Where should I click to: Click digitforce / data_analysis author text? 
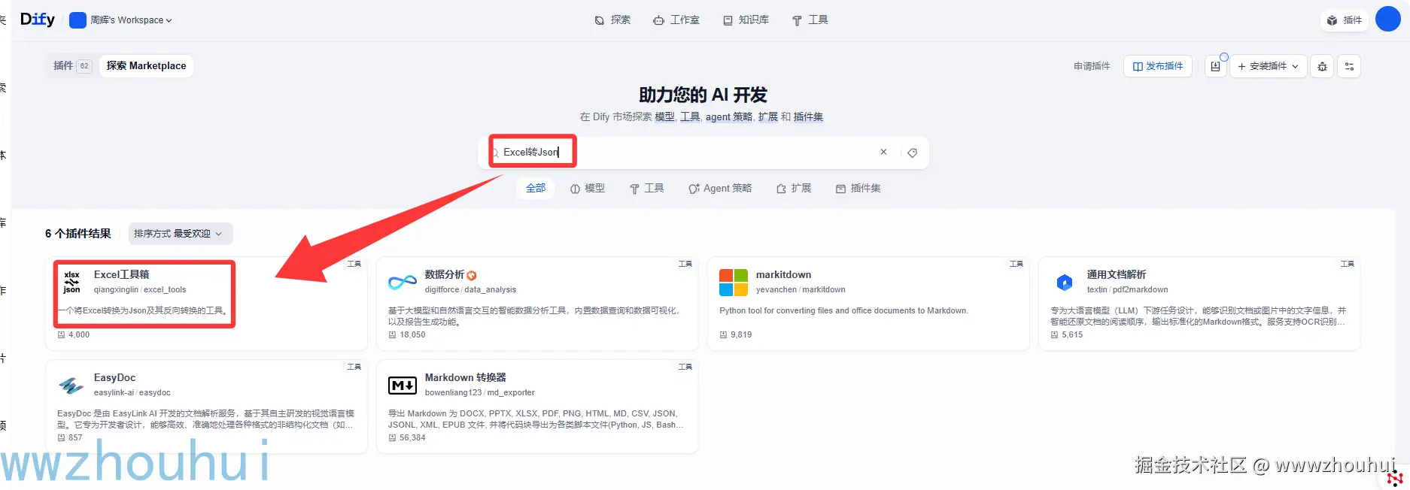click(470, 290)
